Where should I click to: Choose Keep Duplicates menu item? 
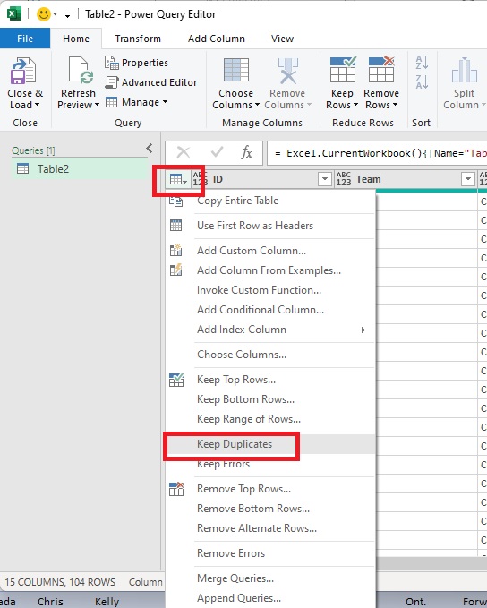click(270, 444)
